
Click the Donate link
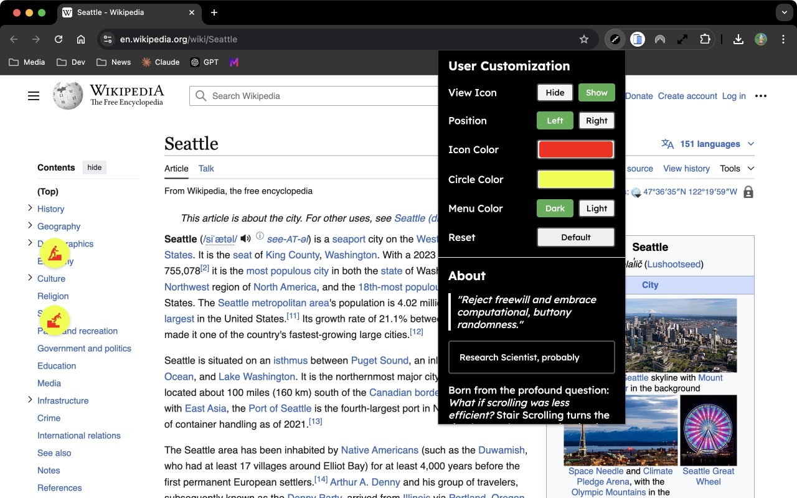click(x=639, y=96)
